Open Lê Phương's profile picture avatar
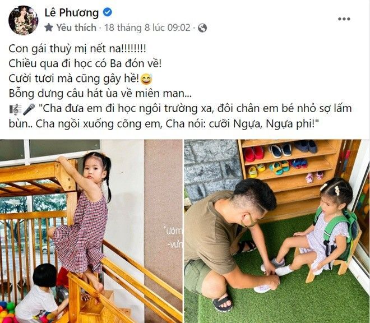Viewport: 370px width, 323px height. tap(23, 20)
